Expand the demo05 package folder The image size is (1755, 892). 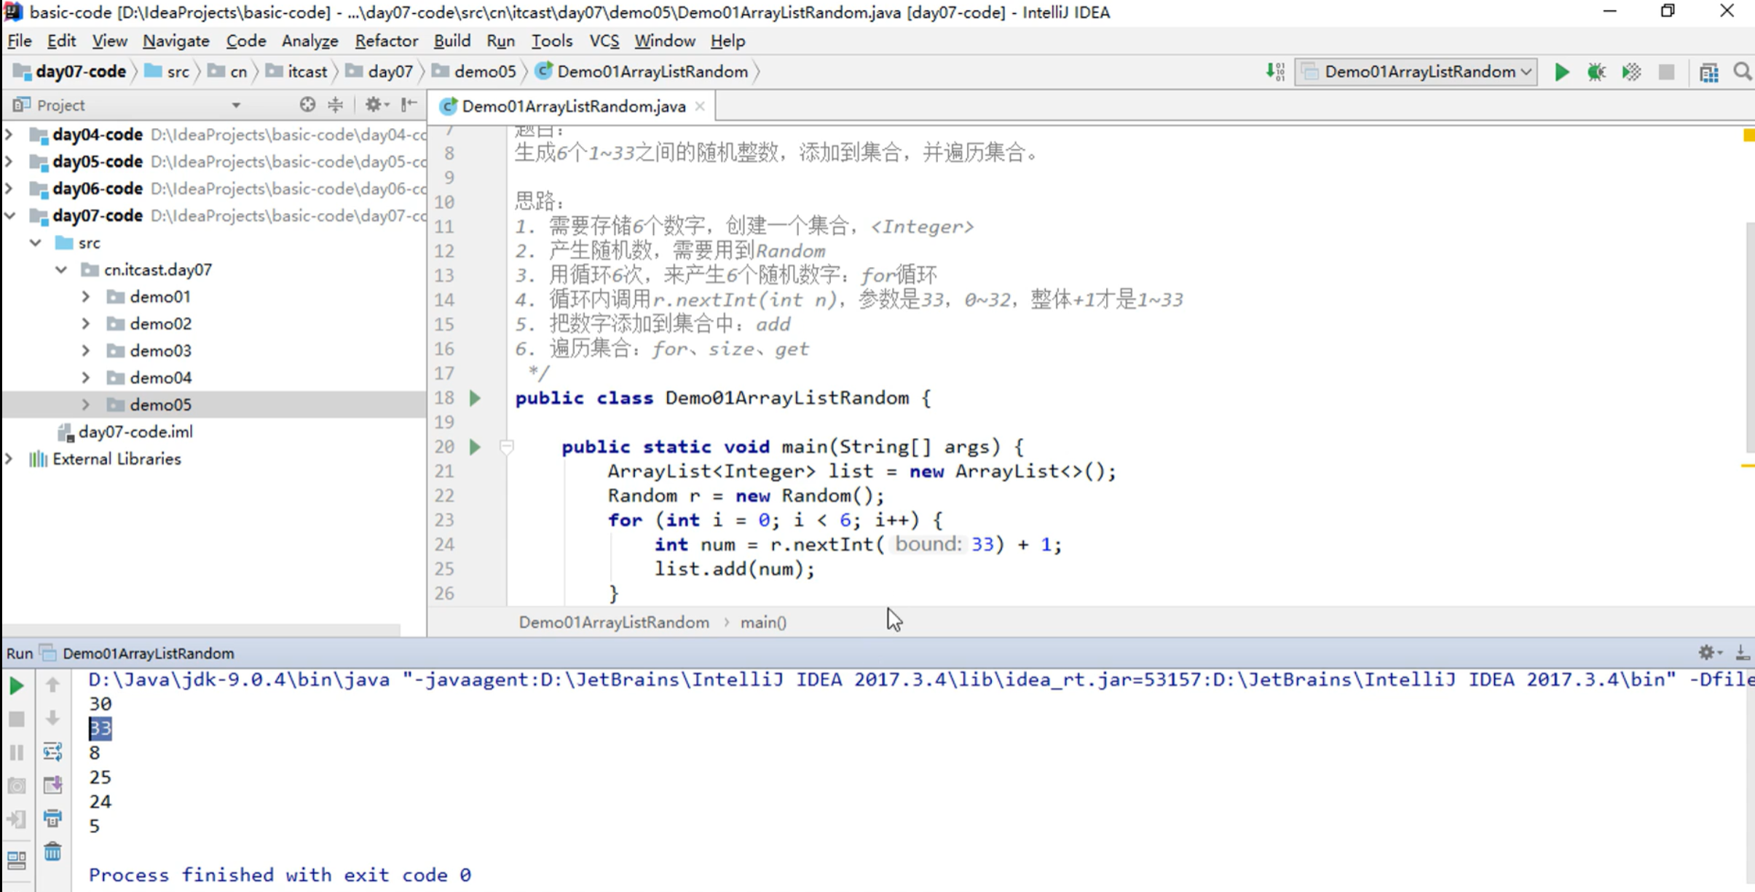(x=86, y=405)
